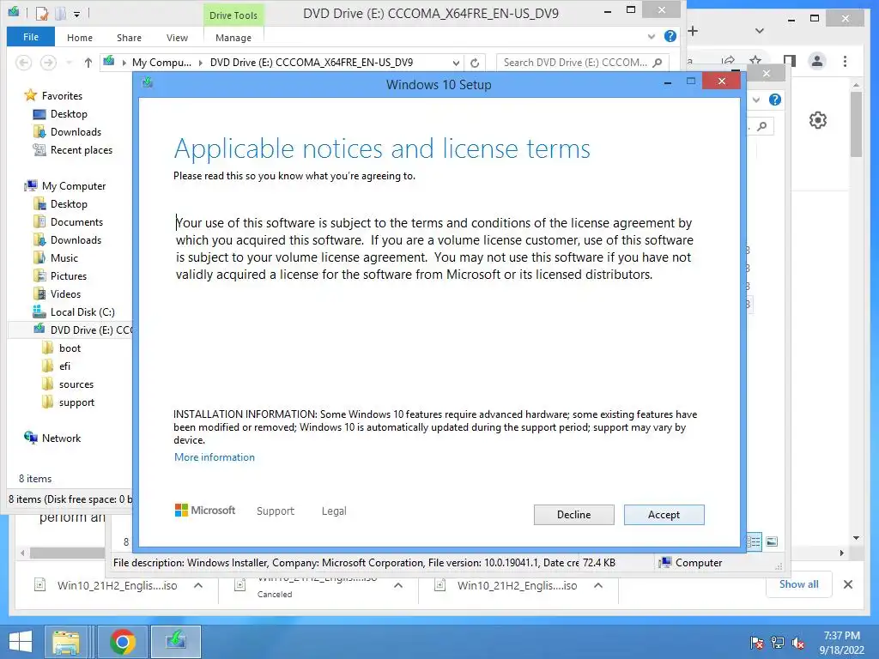
Task: Switch to the Share ribbon tab
Action: [x=129, y=38]
